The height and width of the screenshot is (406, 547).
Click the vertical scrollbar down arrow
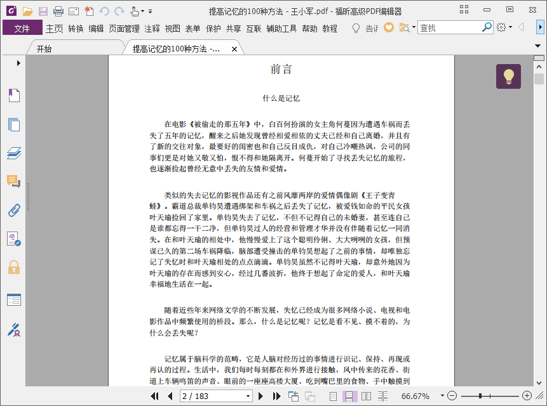click(x=539, y=383)
